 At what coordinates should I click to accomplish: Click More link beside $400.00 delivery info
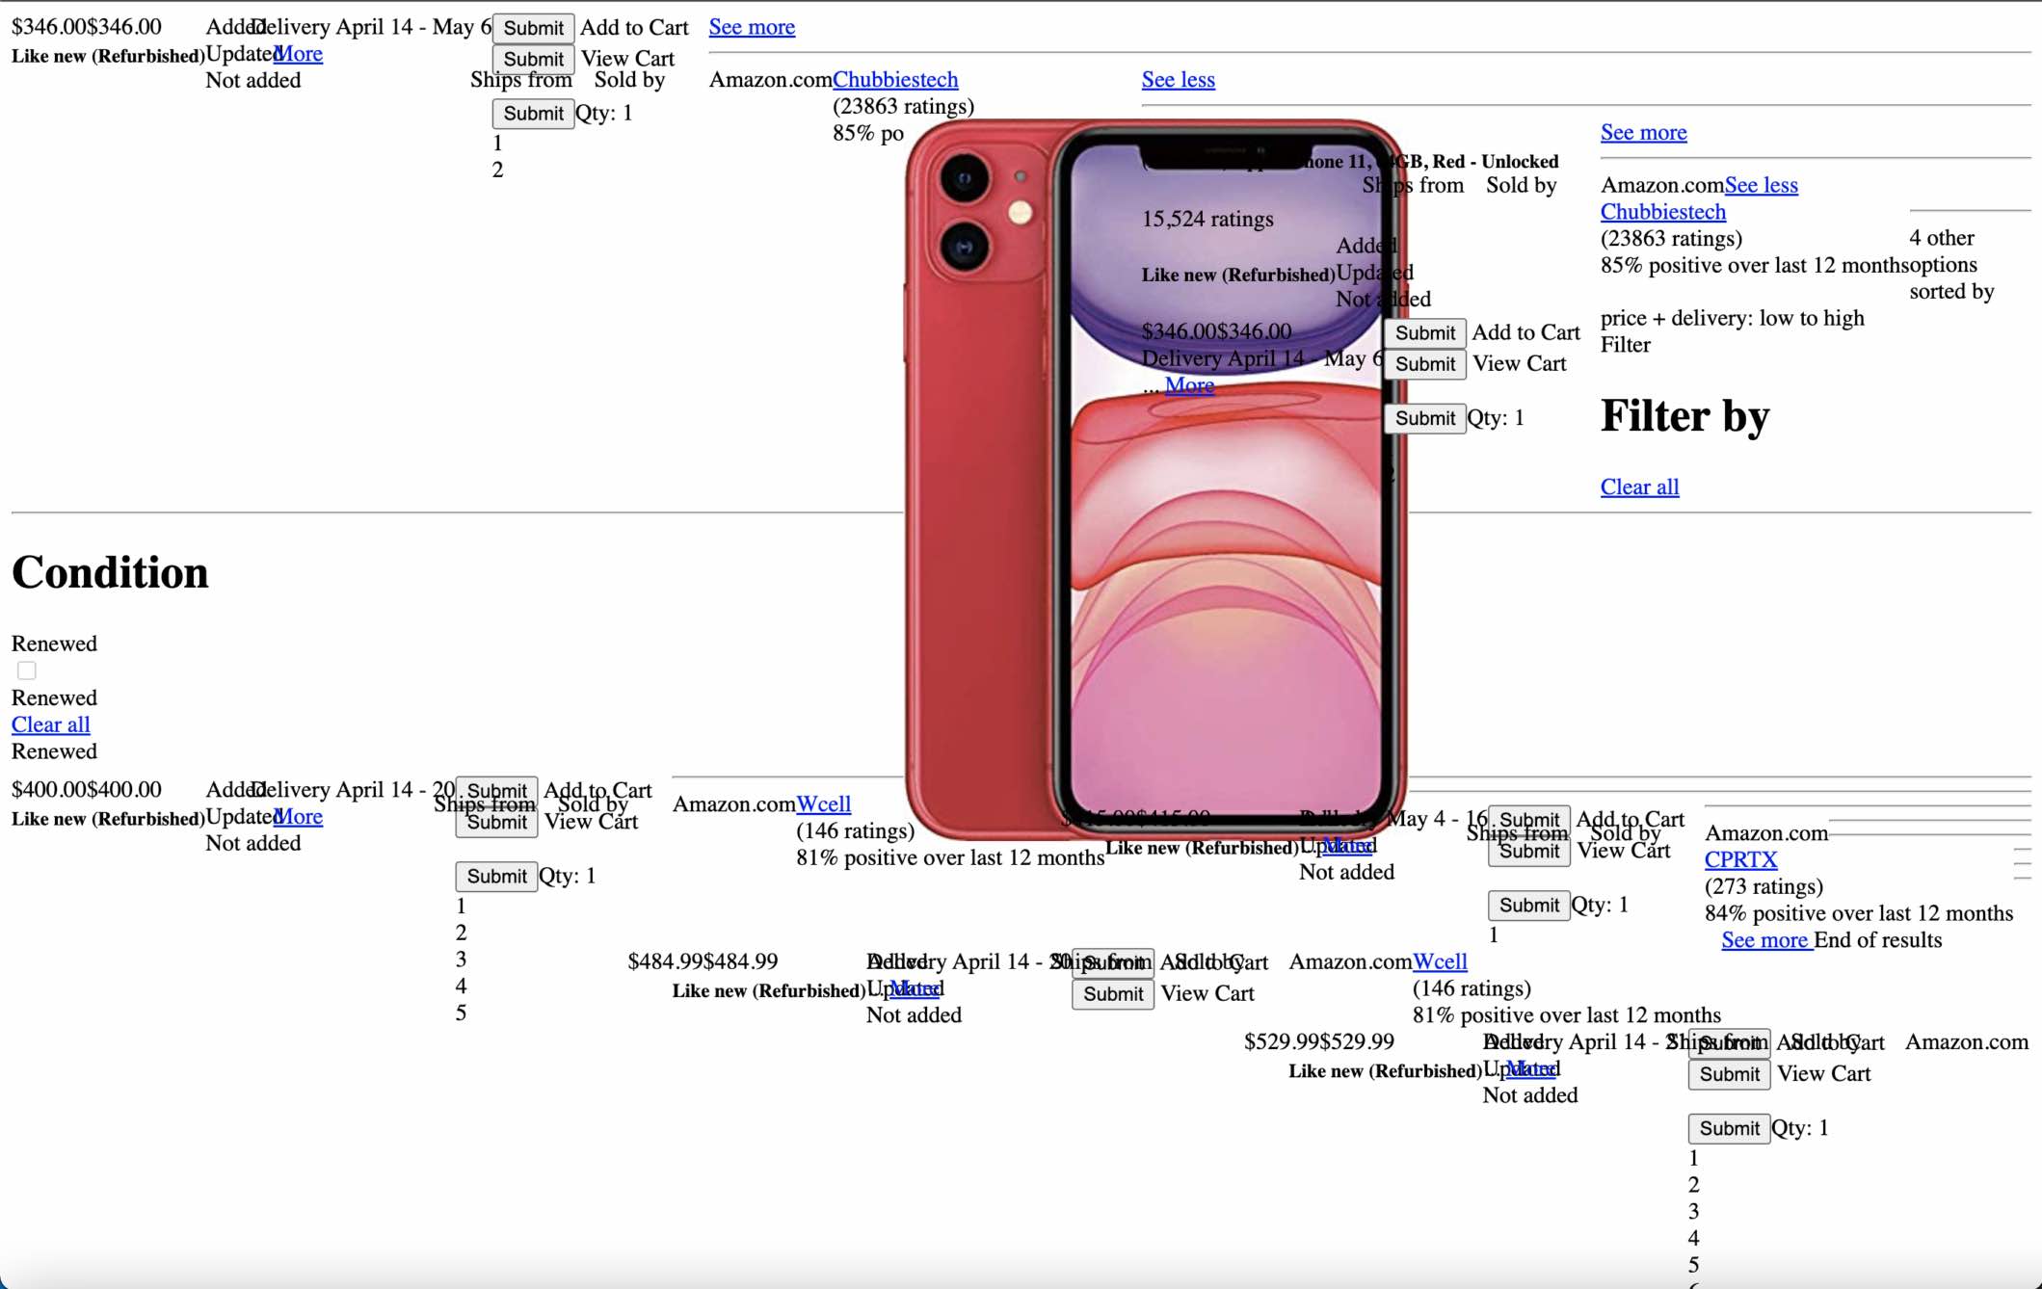click(299, 816)
